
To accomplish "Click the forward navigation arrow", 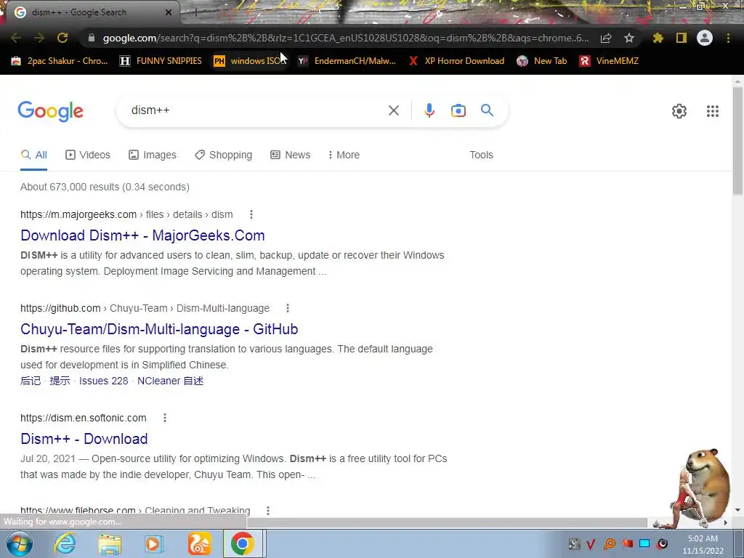I will (x=39, y=38).
